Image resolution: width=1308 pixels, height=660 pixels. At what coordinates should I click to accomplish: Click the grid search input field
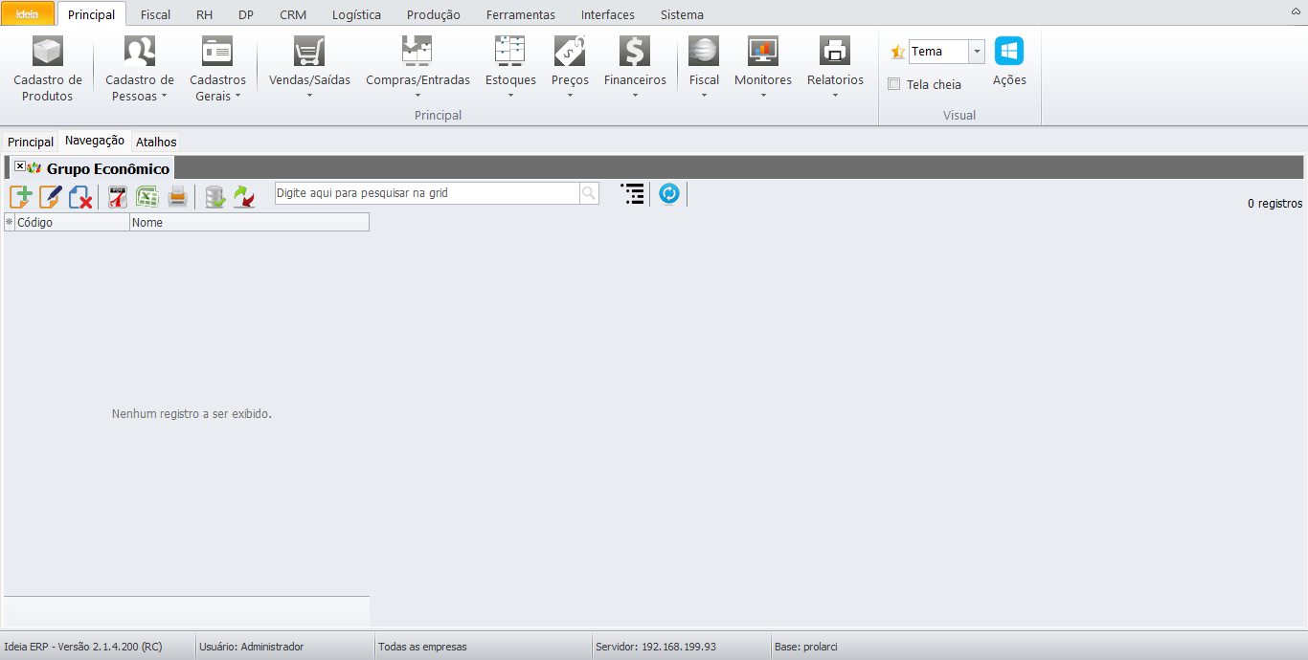[x=427, y=193]
